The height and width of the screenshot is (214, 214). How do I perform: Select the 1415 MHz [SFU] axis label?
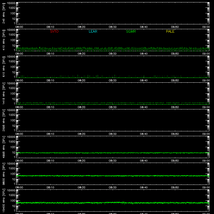point(3,93)
